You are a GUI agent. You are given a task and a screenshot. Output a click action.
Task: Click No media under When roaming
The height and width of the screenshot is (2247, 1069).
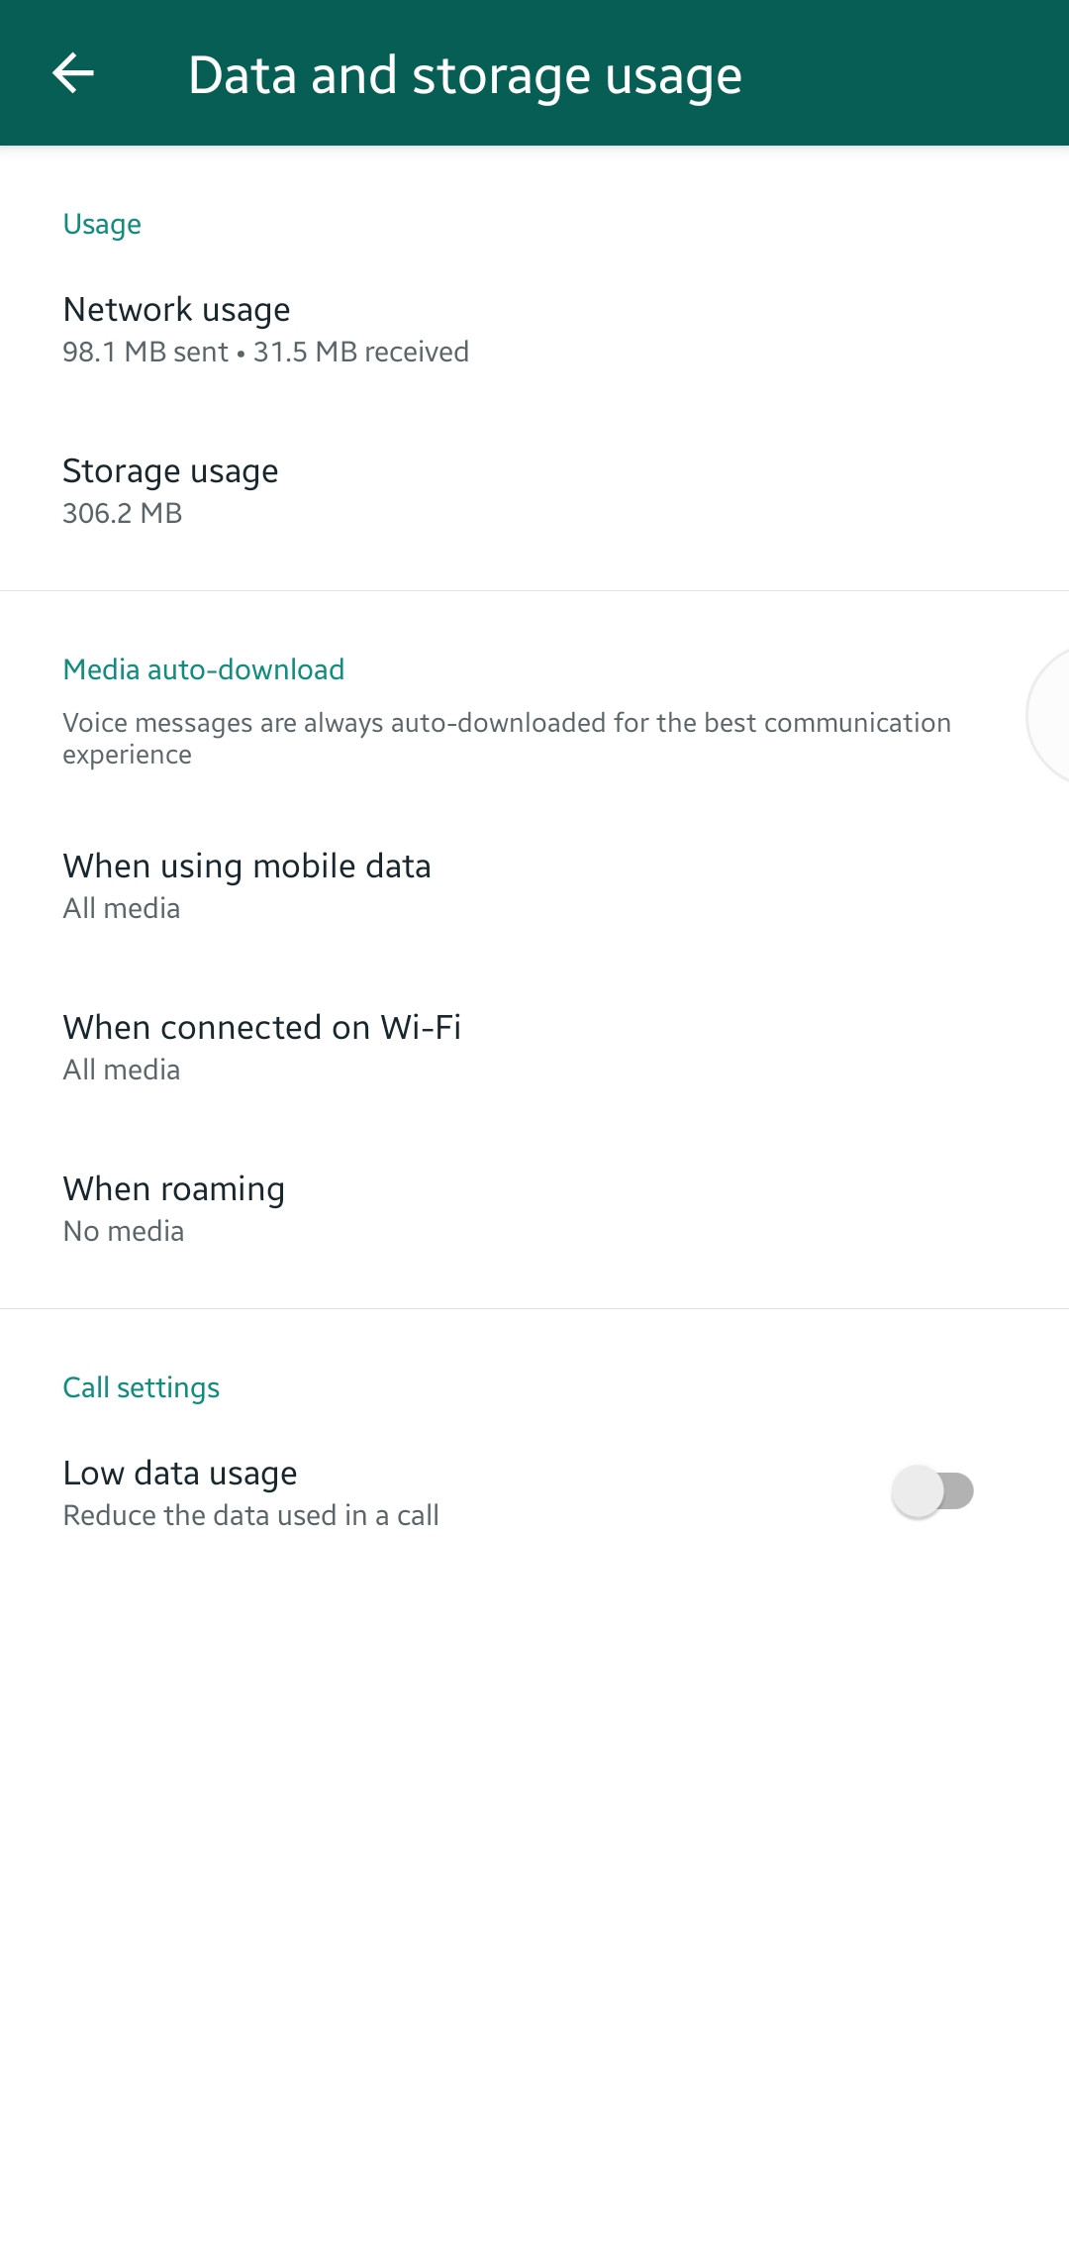point(124,1231)
